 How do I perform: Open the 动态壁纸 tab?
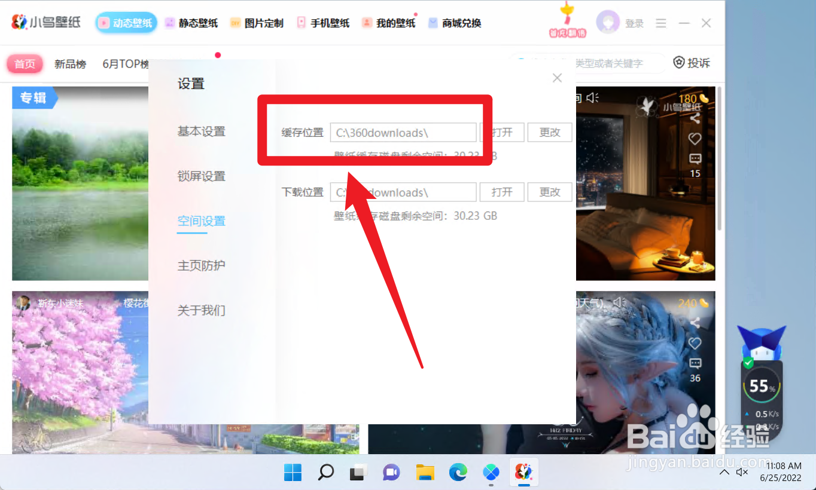point(126,23)
